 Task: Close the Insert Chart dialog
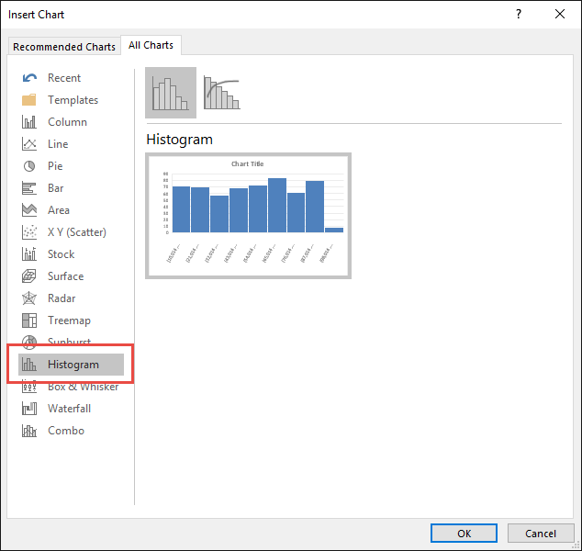pyautogui.click(x=560, y=14)
